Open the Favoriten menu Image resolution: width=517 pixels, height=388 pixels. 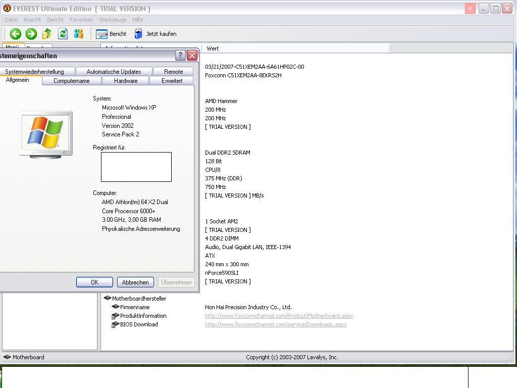[x=81, y=20]
